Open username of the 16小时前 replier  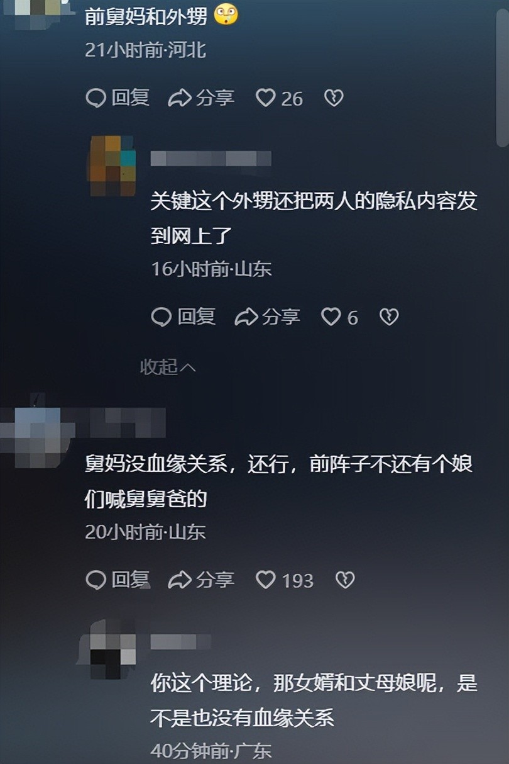pos(211,158)
